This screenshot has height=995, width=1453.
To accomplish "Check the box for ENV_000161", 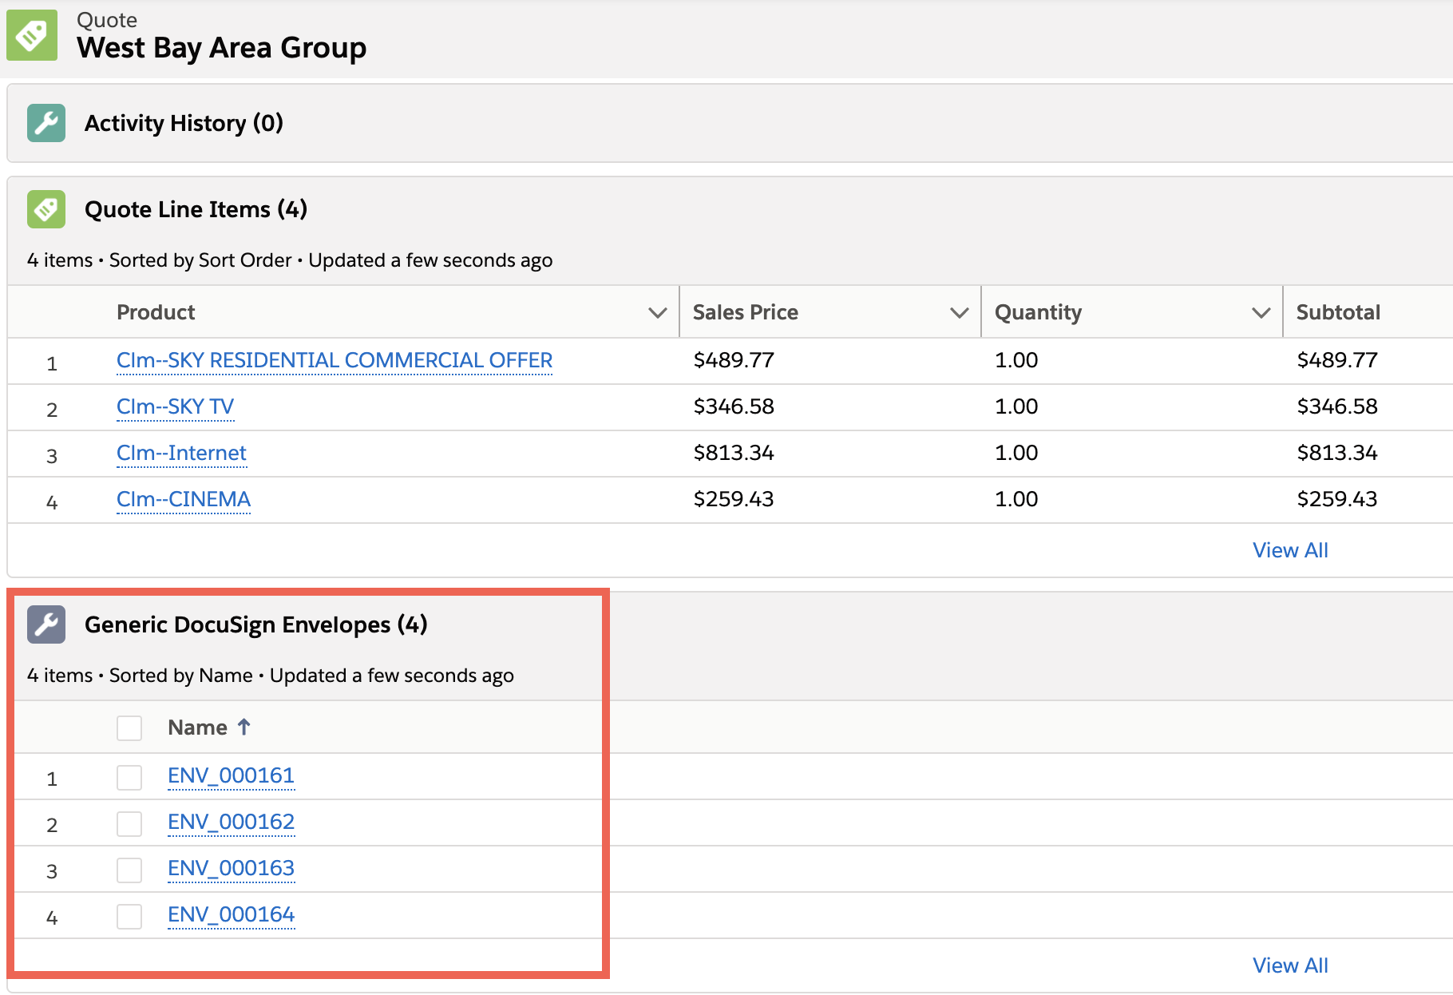I will 129,777.
